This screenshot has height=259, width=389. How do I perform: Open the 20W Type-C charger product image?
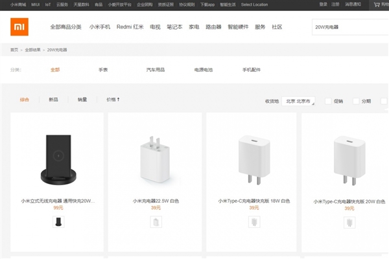(349, 161)
